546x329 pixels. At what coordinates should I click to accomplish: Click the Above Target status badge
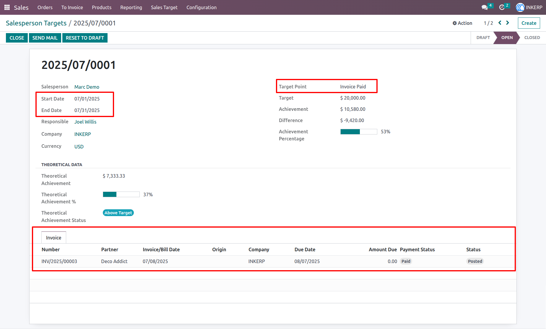pyautogui.click(x=118, y=213)
